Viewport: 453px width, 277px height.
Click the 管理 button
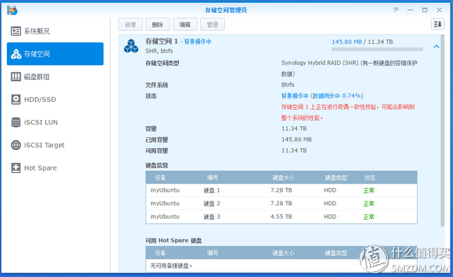[212, 25]
